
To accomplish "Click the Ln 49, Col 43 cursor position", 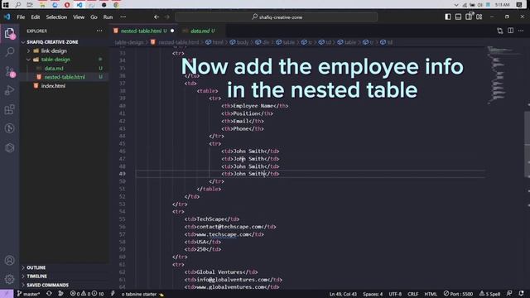I will [x=343, y=294].
